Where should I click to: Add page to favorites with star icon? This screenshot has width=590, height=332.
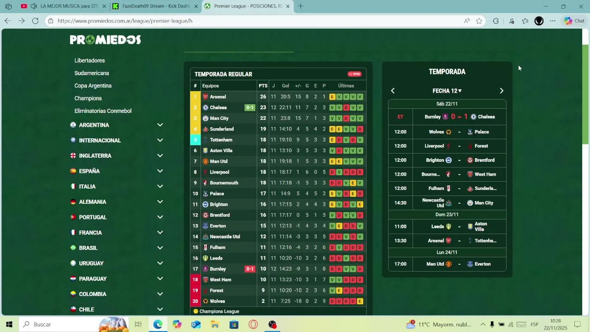[479, 21]
